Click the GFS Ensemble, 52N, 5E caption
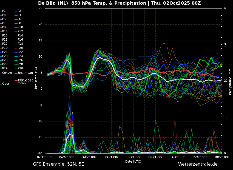This screenshot has width=233, height=170. tap(58, 164)
